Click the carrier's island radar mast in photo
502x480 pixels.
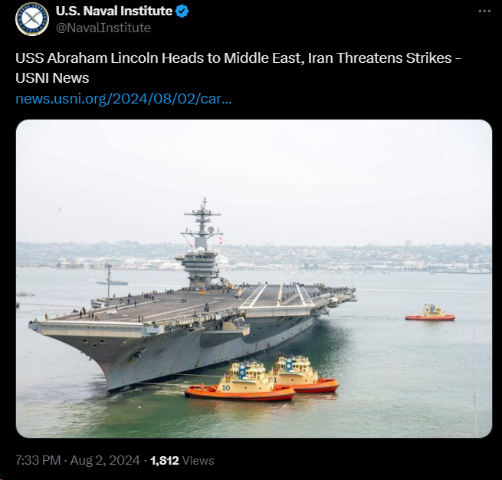[202, 224]
